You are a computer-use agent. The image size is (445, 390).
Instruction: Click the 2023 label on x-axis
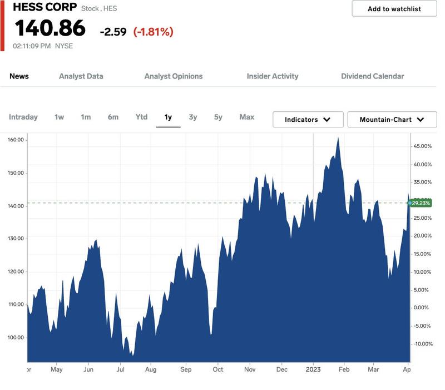[313, 369]
